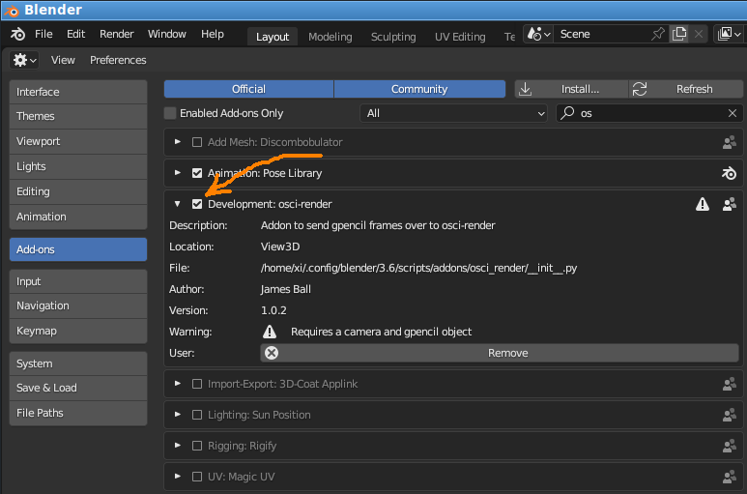Screen dimensions: 747x494
Task: Click the scene browse icon
Action: tap(538, 34)
